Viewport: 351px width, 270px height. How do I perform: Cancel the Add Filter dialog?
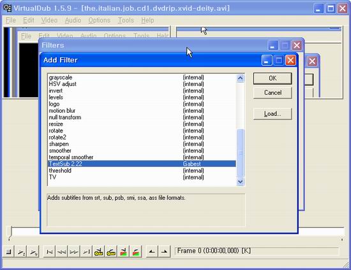[x=273, y=93]
